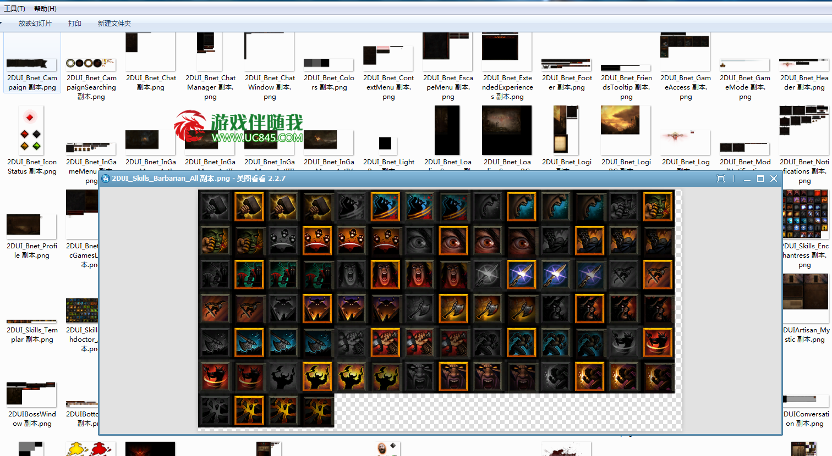Toggle fullscreen in the 美图看看 viewer window
The image size is (832, 456).
pyautogui.click(x=721, y=179)
